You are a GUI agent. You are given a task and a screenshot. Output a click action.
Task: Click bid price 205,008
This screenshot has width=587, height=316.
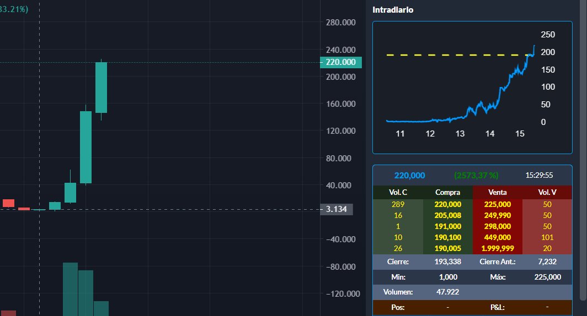[447, 215]
